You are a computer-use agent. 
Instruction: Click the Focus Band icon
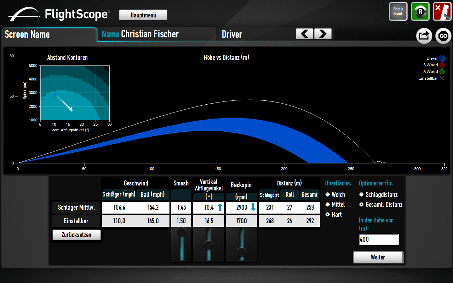pyautogui.click(x=398, y=11)
